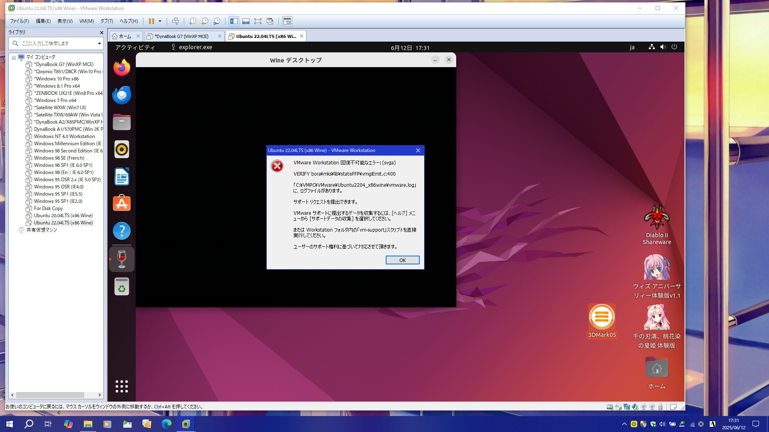The image size is (769, 432).
Task: Show Applications grid in Ubuntu dock
Action: [x=122, y=386]
